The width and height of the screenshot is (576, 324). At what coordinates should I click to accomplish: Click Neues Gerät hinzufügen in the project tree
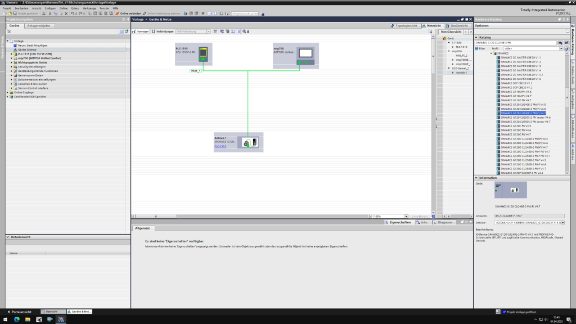pyautogui.click(x=32, y=46)
